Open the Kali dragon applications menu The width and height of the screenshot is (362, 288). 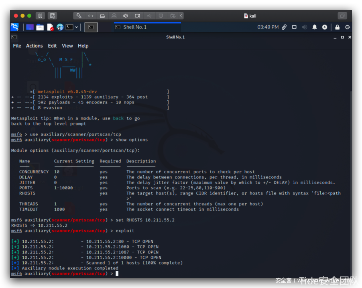pos(15,27)
